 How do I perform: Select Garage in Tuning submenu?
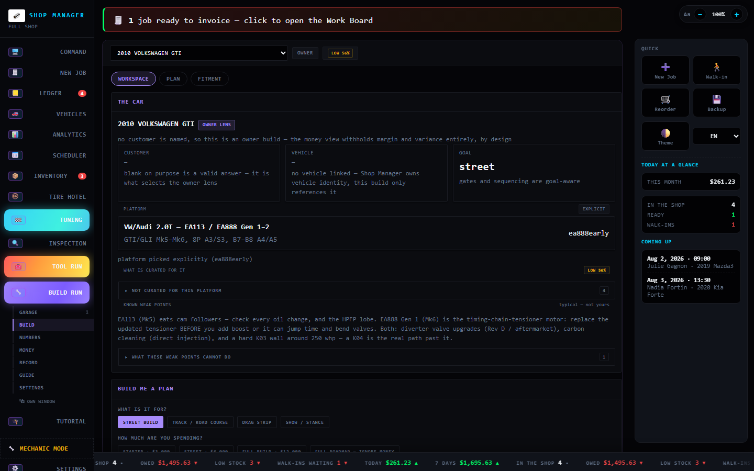pyautogui.click(x=53, y=312)
